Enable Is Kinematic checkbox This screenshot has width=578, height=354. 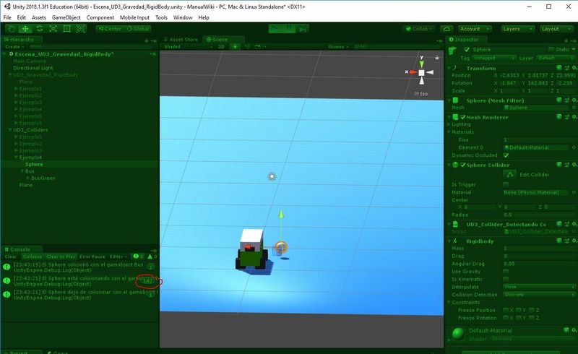tap(506, 279)
